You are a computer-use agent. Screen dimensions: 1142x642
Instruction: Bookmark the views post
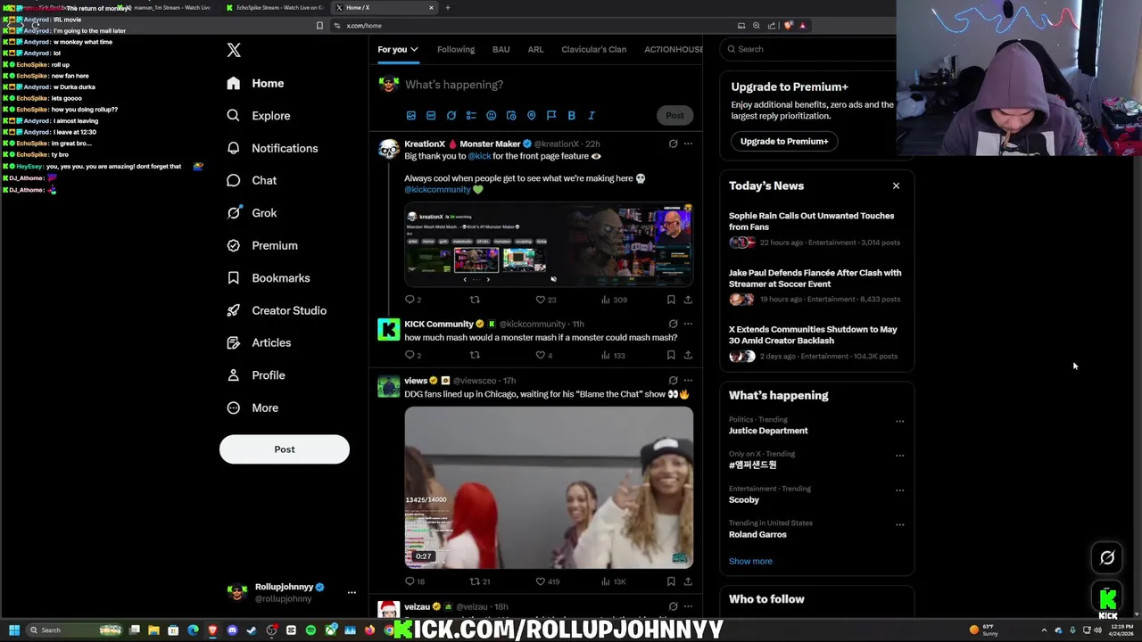coord(671,581)
